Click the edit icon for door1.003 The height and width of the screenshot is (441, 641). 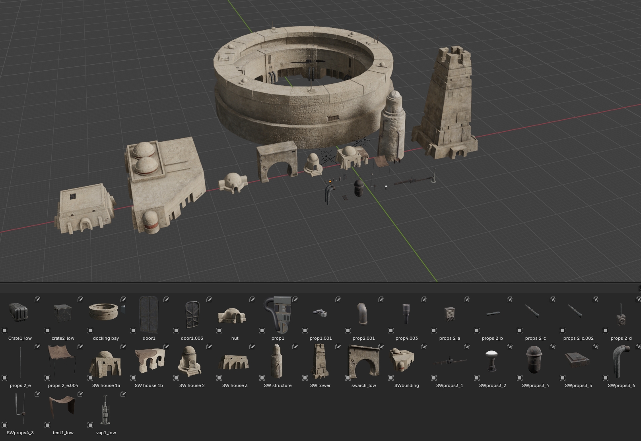point(209,299)
